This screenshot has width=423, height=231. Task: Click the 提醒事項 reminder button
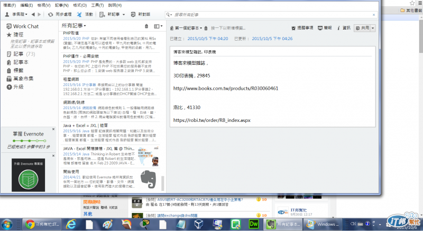[302, 28]
